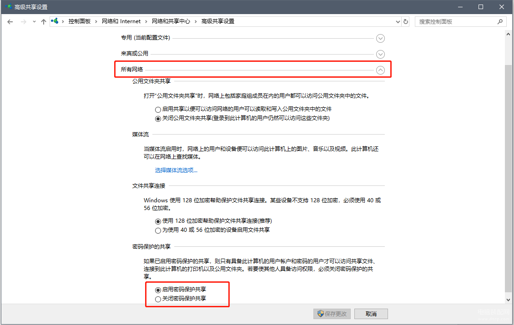Open the recent locations dropdown arrow
514x325 pixels.
(34, 22)
